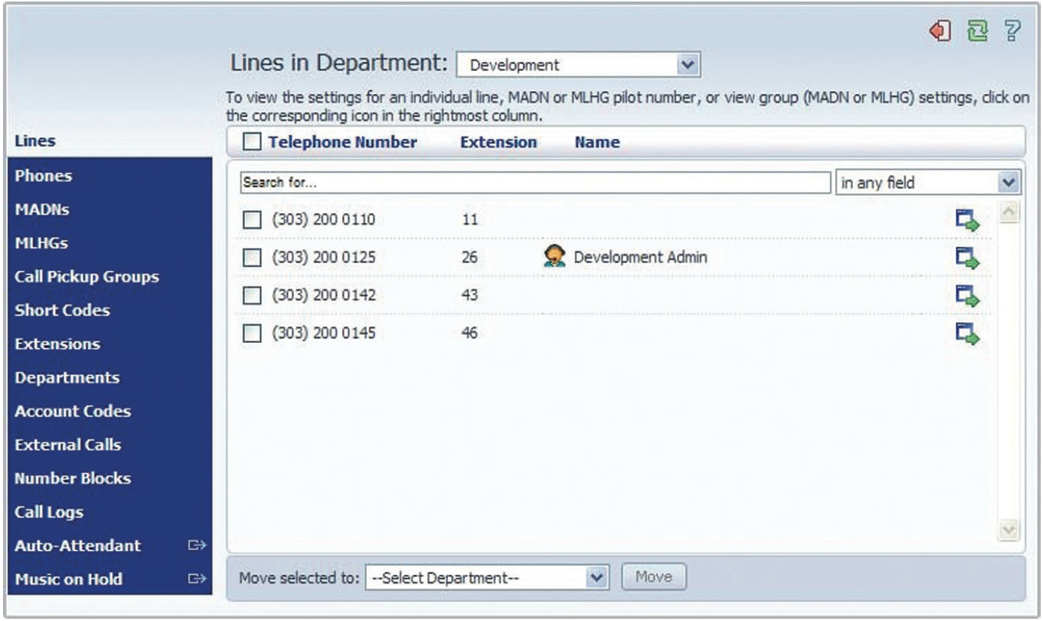Viewport: 1043px width, 621px height.
Task: Open Short Codes in the sidebar
Action: click(x=63, y=310)
